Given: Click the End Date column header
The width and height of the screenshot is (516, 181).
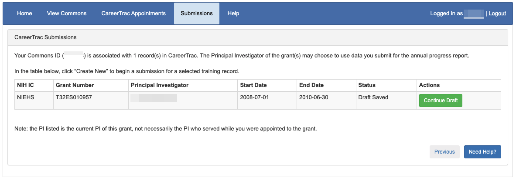Looking at the screenshot, I should pos(311,85).
